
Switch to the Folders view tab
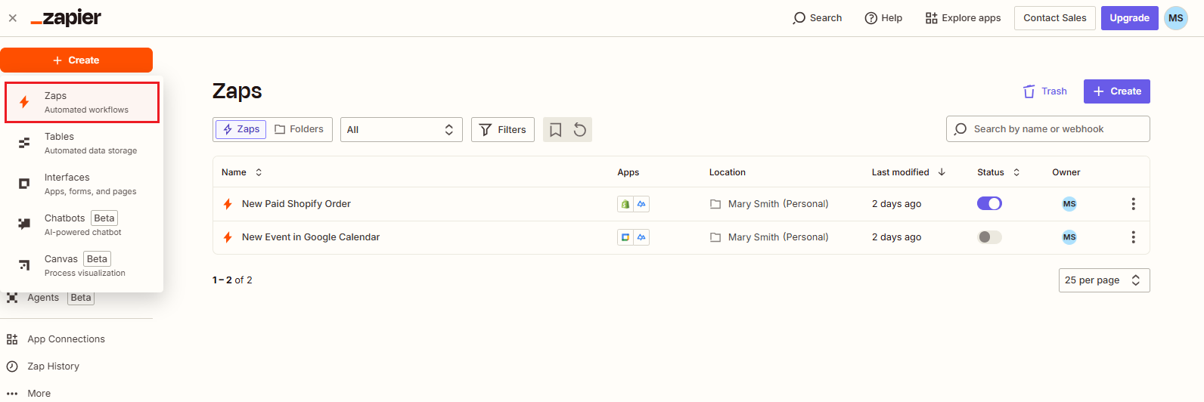299,129
